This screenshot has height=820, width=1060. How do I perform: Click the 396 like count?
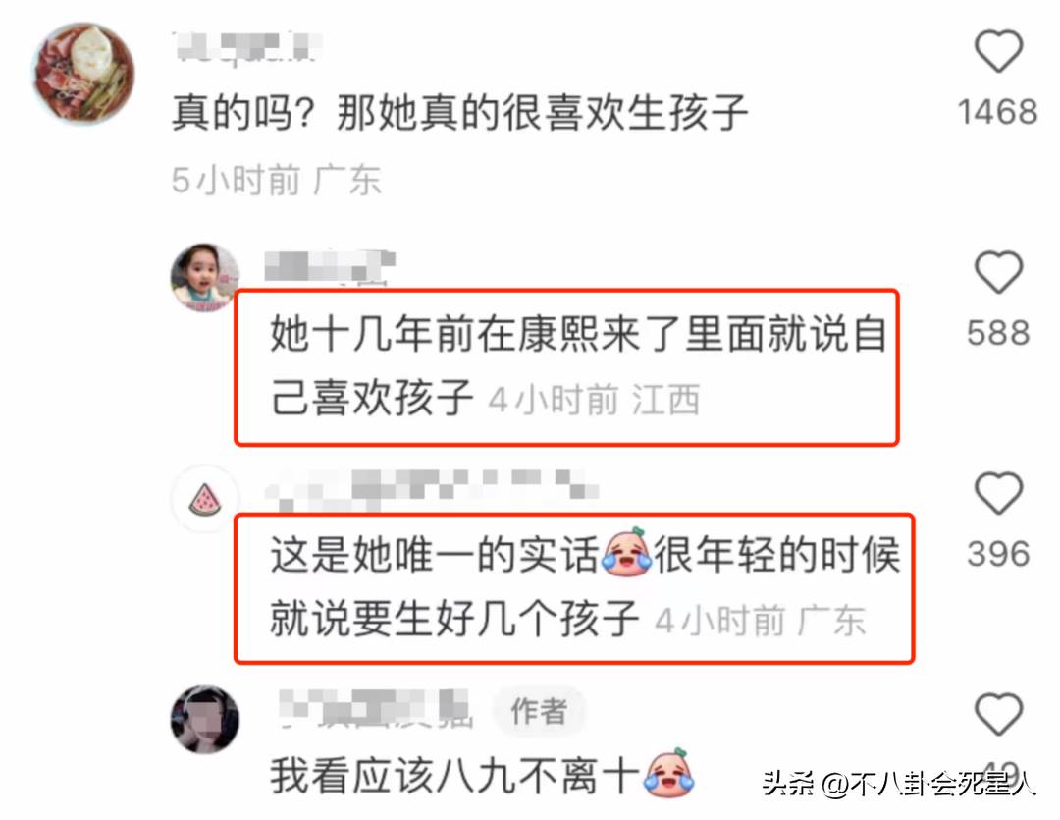(998, 554)
